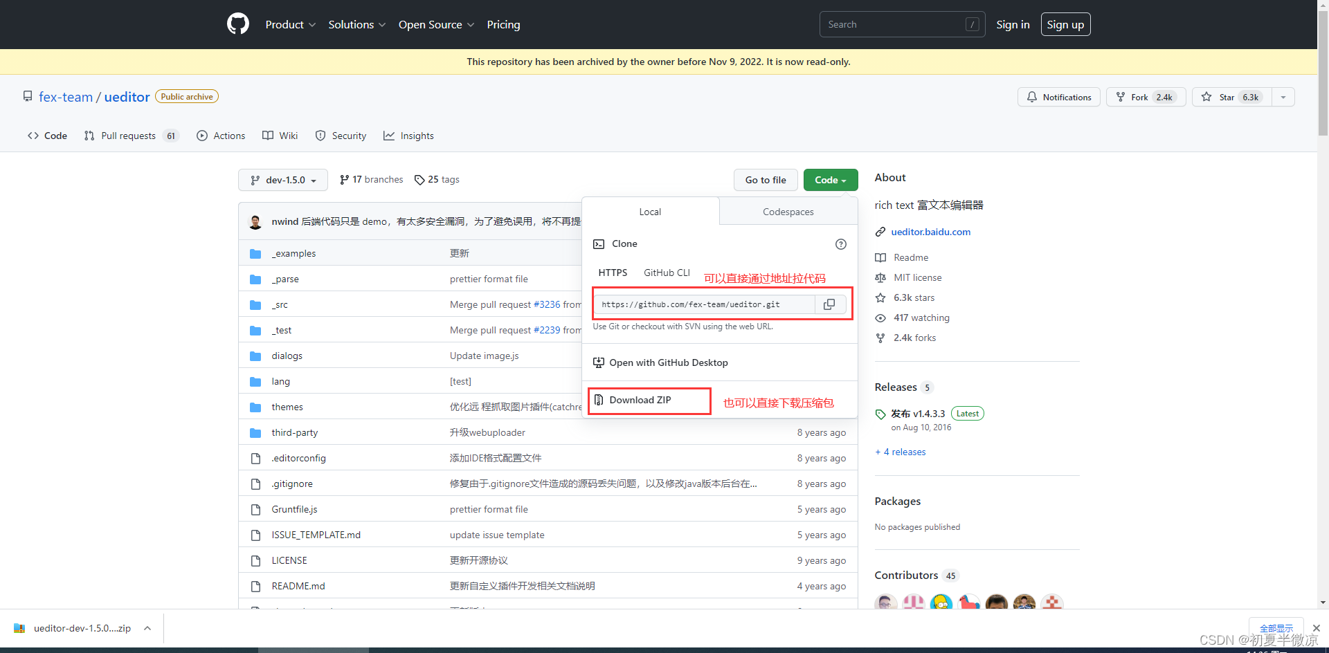The height and width of the screenshot is (653, 1329).
Task: Open the + 4 releases link
Action: [901, 452]
